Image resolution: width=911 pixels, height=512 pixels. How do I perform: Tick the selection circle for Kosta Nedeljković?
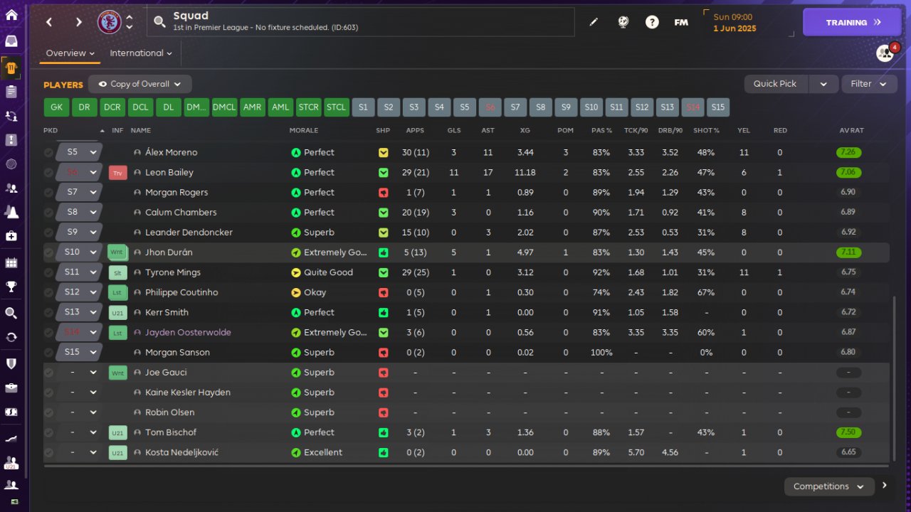tap(48, 452)
